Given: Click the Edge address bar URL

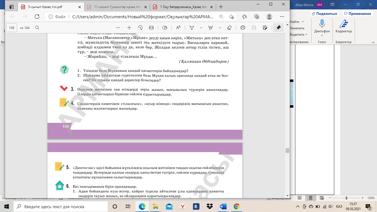Looking at the screenshot, I should [143, 17].
